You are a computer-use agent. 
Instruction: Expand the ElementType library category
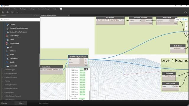[x=4, y=70]
